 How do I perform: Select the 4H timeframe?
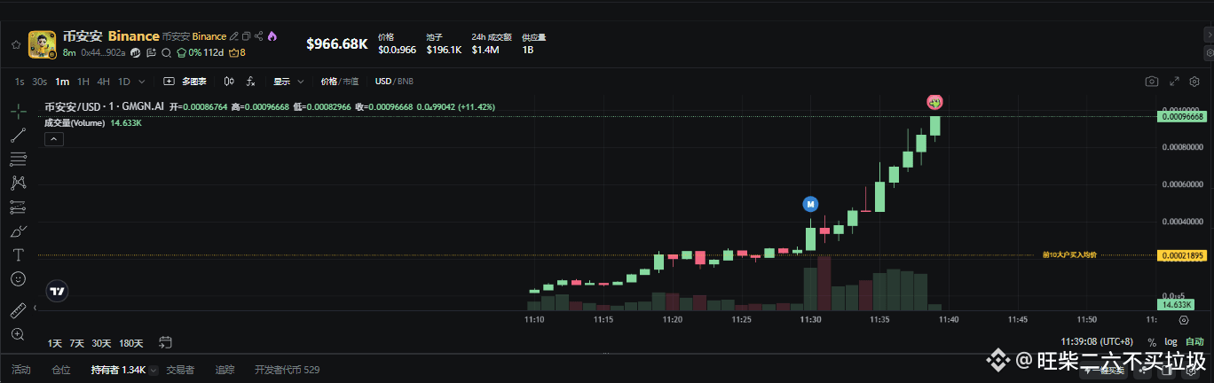[104, 82]
